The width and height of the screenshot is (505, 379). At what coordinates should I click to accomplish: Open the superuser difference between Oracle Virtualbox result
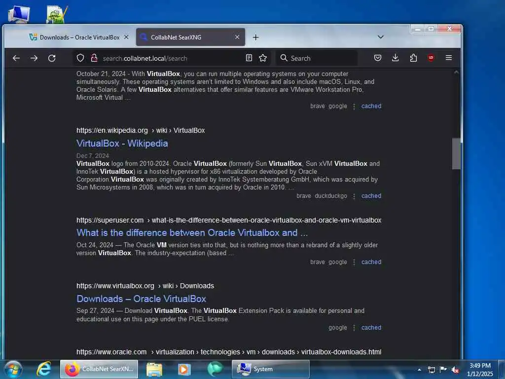pos(192,233)
